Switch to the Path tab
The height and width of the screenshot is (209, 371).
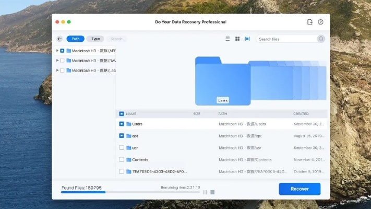tap(76, 39)
